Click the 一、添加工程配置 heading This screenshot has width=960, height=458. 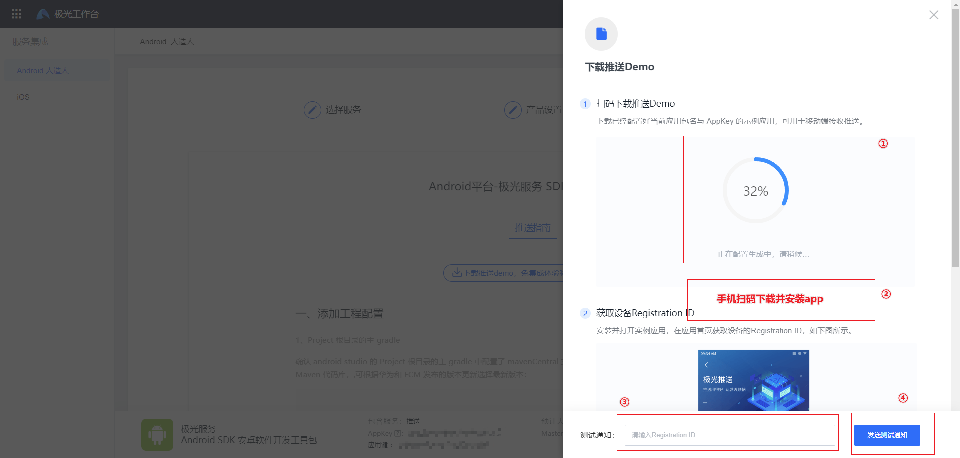pyautogui.click(x=340, y=314)
